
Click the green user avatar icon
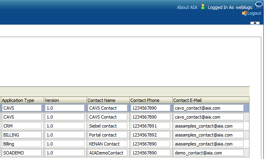point(203,7)
